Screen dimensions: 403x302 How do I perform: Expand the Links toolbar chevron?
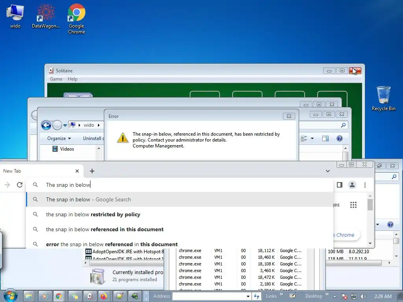click(281, 294)
